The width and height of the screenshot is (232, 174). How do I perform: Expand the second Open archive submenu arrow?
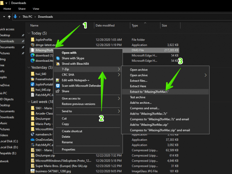pos(206,75)
